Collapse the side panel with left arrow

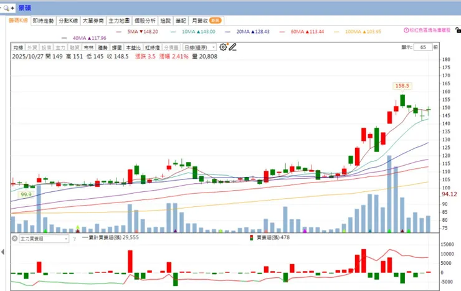pyautogui.click(x=2, y=252)
